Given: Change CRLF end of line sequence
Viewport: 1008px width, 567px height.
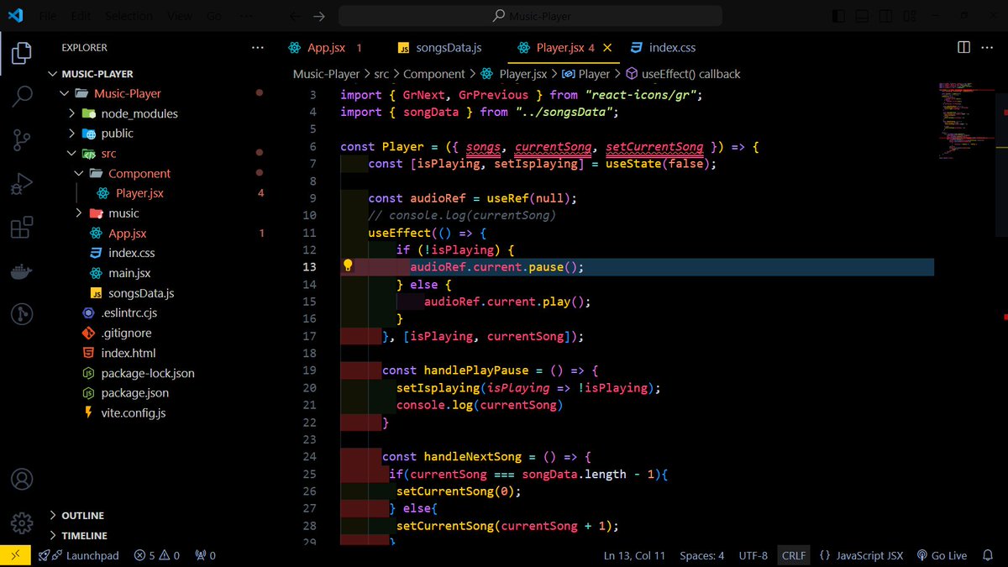Looking at the screenshot, I should (793, 555).
